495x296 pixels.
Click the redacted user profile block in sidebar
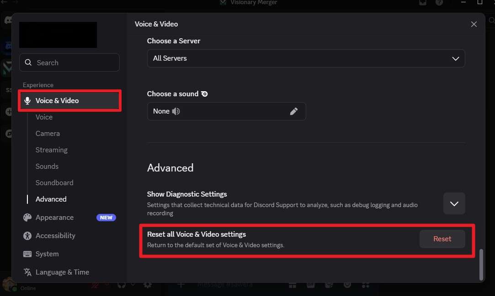click(58, 35)
